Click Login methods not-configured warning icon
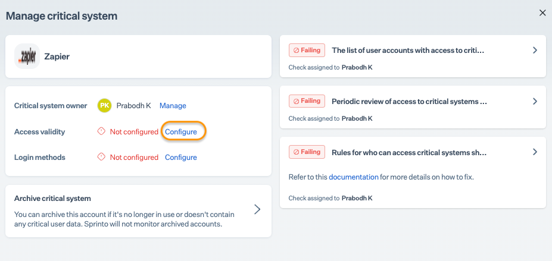The image size is (552, 261). (101, 157)
